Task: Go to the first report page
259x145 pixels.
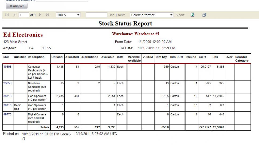Action: coord(7,15)
